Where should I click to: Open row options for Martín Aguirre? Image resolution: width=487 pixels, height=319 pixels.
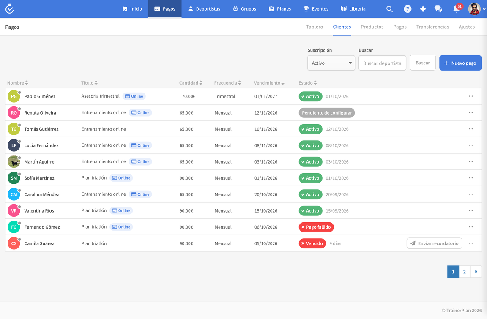click(x=471, y=162)
